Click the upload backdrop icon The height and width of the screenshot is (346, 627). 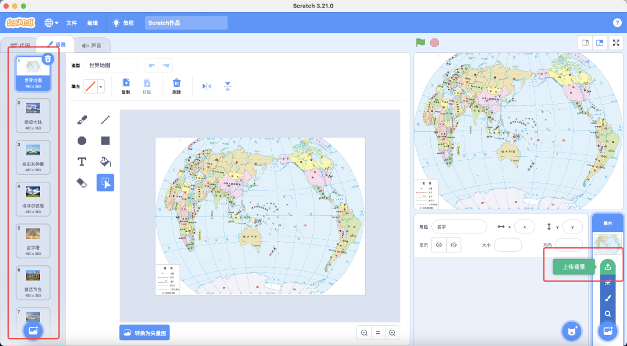[x=608, y=267]
